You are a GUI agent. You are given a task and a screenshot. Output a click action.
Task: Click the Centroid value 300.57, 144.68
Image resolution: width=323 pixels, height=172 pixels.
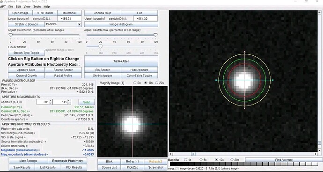[x=84, y=107]
